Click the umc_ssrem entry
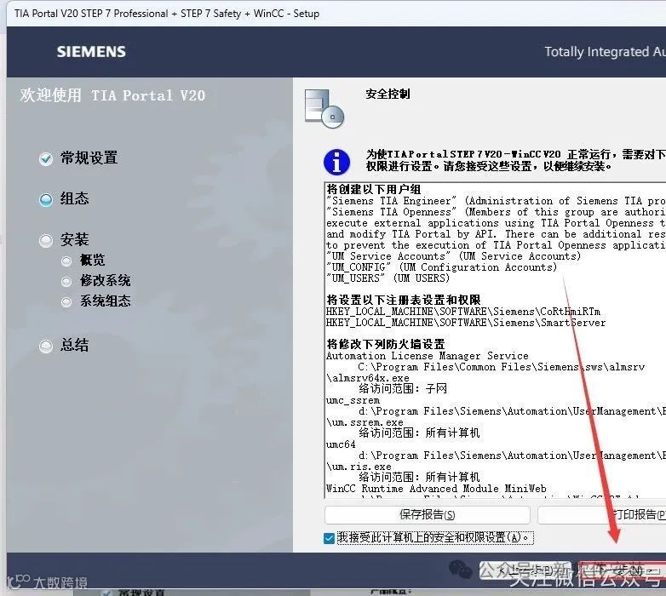This screenshot has height=596, width=666. [353, 400]
